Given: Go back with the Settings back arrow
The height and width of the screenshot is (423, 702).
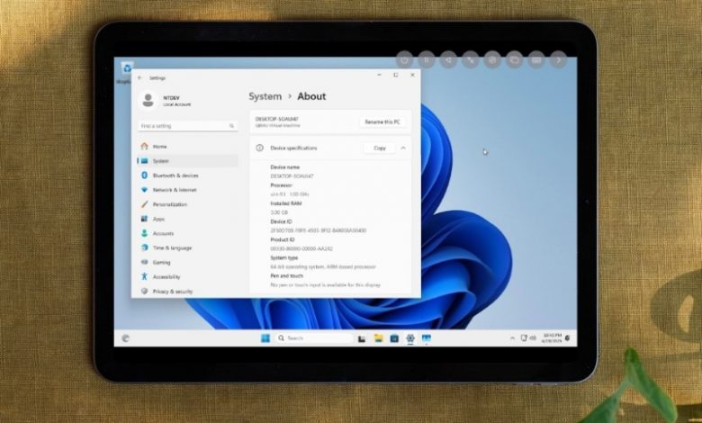Looking at the screenshot, I should coord(140,78).
